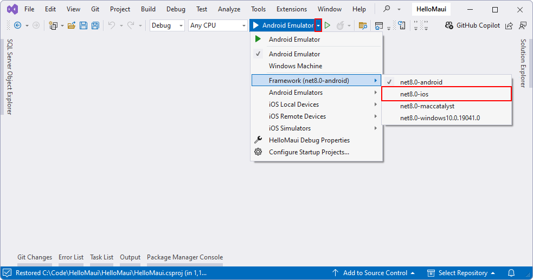Open the Solution Explorer side tab
Screen dimensions: 533x280
[523, 63]
